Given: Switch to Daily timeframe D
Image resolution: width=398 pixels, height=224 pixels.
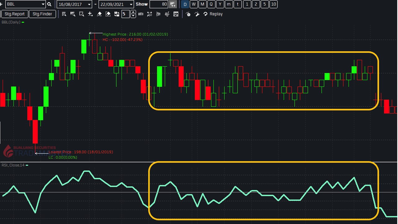Looking at the screenshot, I should click(x=185, y=4).
